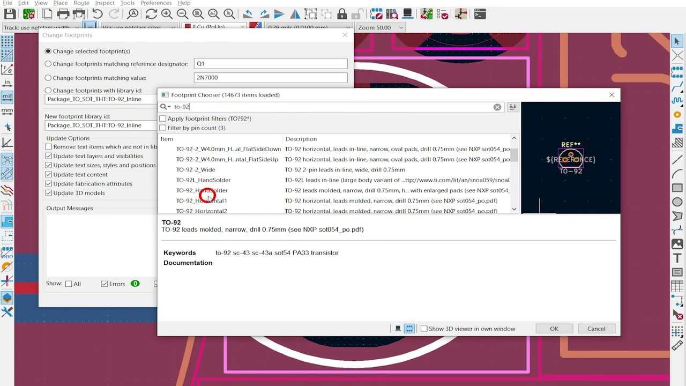Switch units to millimeters
Viewport: 686px width, 386px height.
point(7,112)
